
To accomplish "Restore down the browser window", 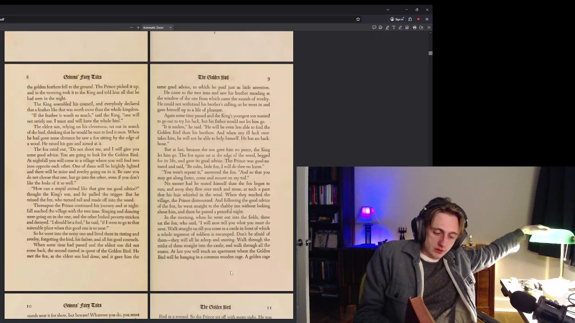I will click(417, 9).
